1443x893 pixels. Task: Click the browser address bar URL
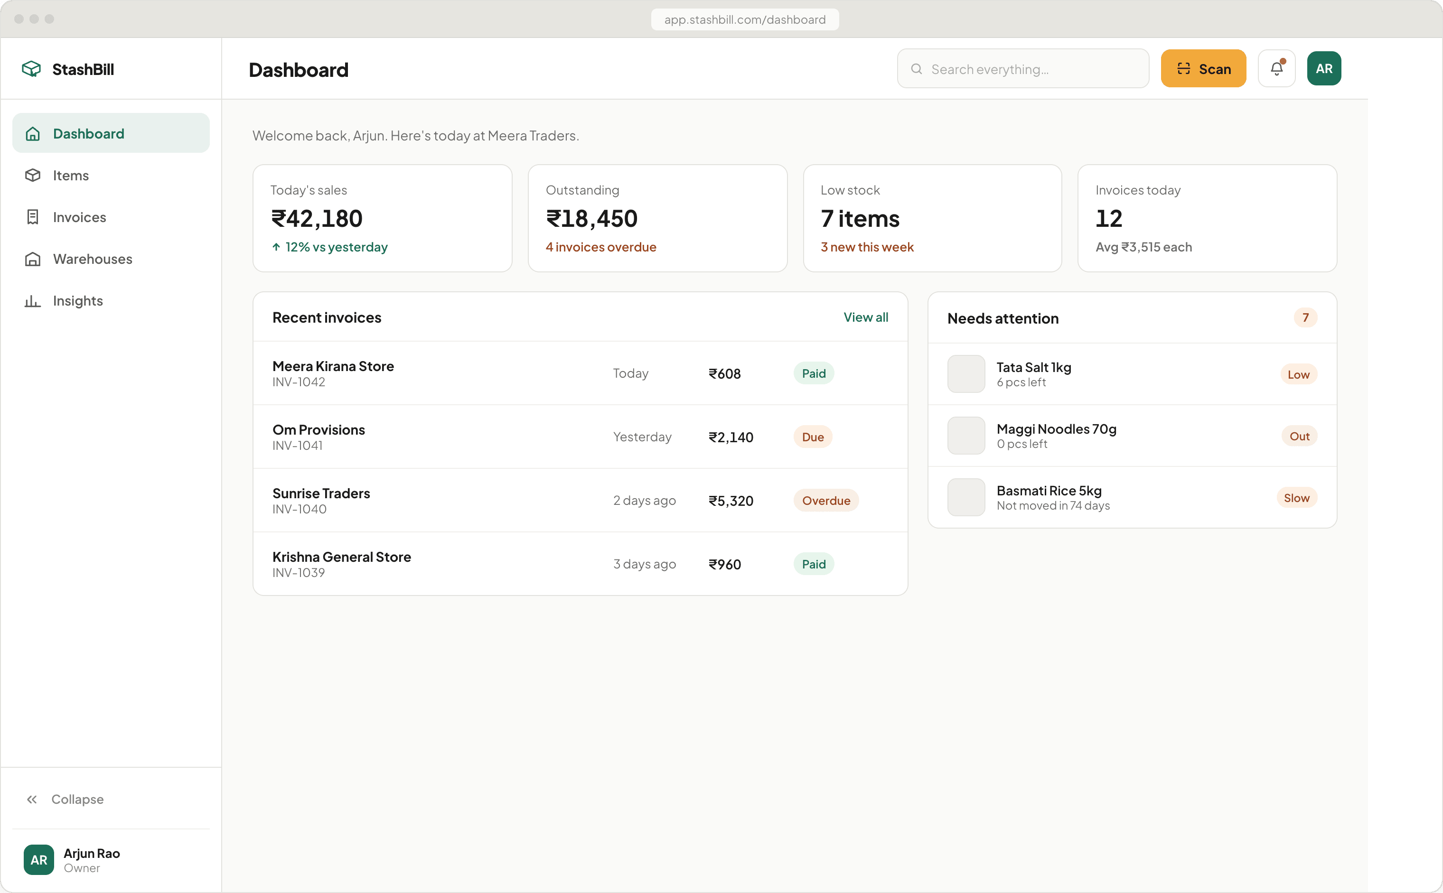coord(745,19)
